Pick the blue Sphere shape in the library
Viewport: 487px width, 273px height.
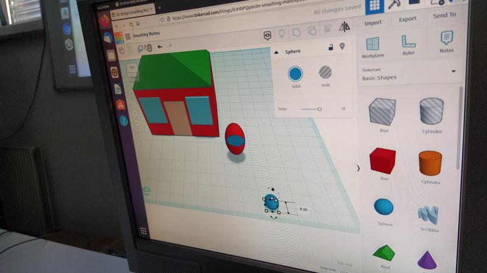pos(384,207)
